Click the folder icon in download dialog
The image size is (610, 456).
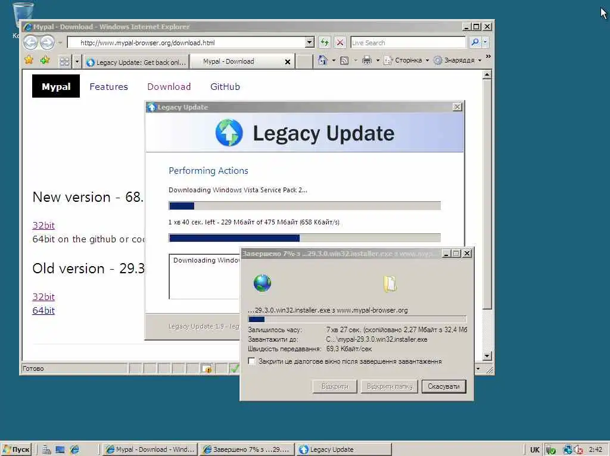[390, 284]
